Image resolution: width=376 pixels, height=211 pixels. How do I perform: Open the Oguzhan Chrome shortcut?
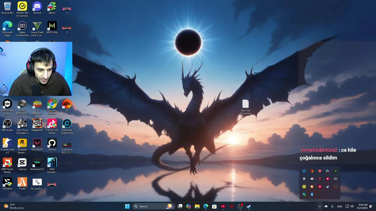pyautogui.click(x=52, y=107)
